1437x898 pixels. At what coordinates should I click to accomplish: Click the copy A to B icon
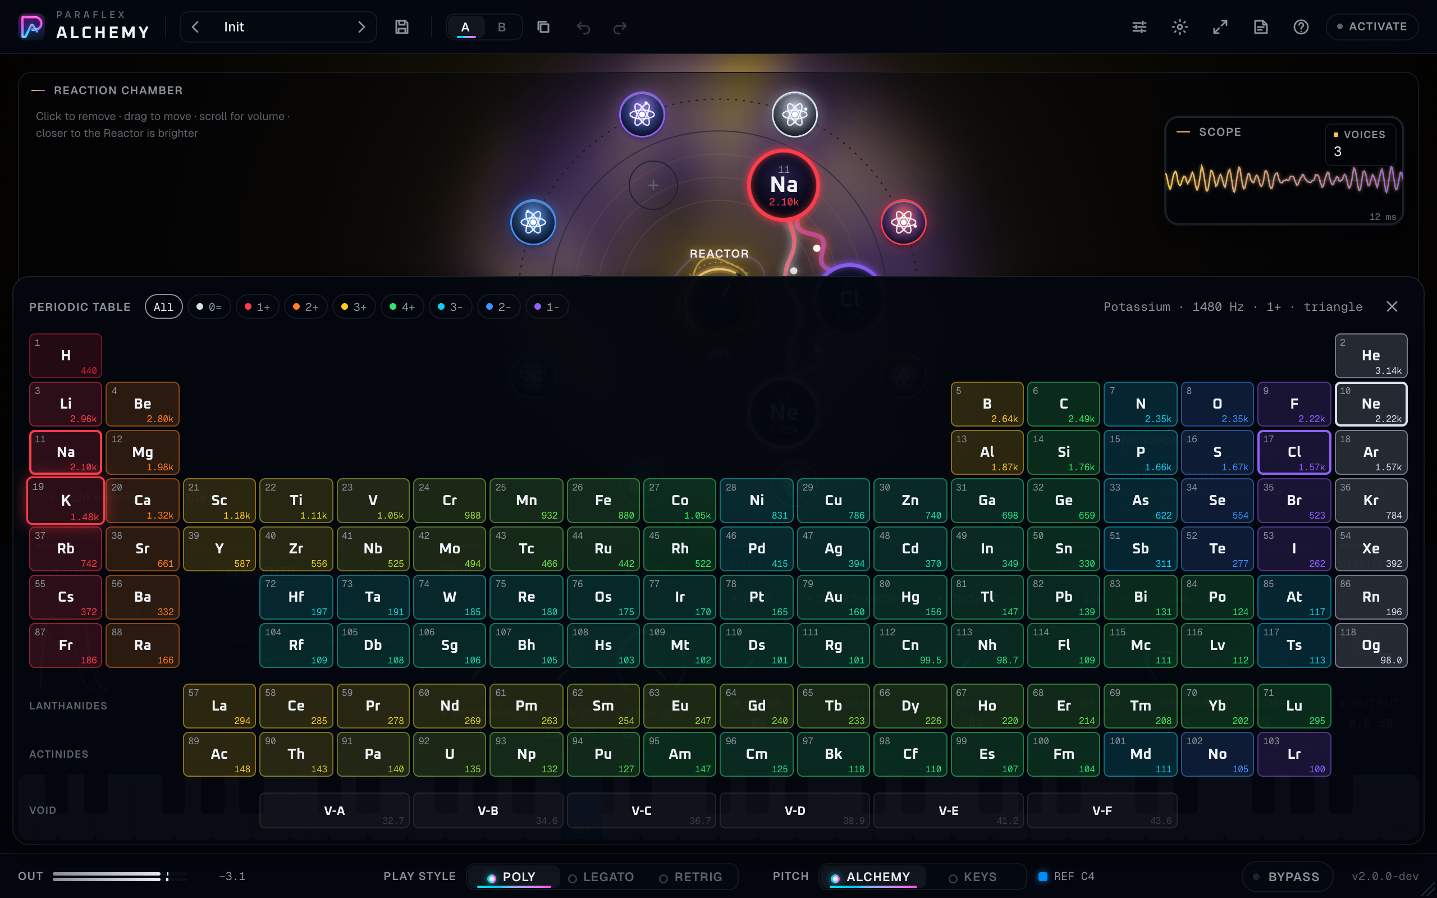pos(543,28)
